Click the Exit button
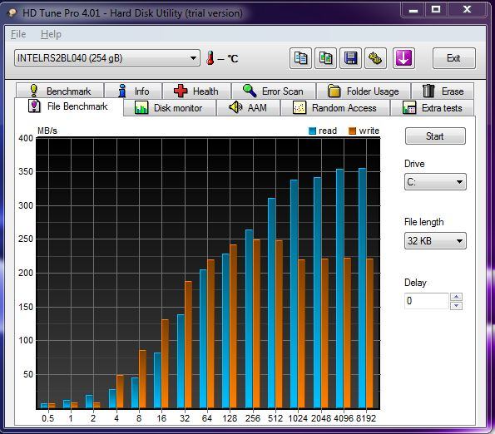The width and height of the screenshot is (495, 434). [453, 58]
